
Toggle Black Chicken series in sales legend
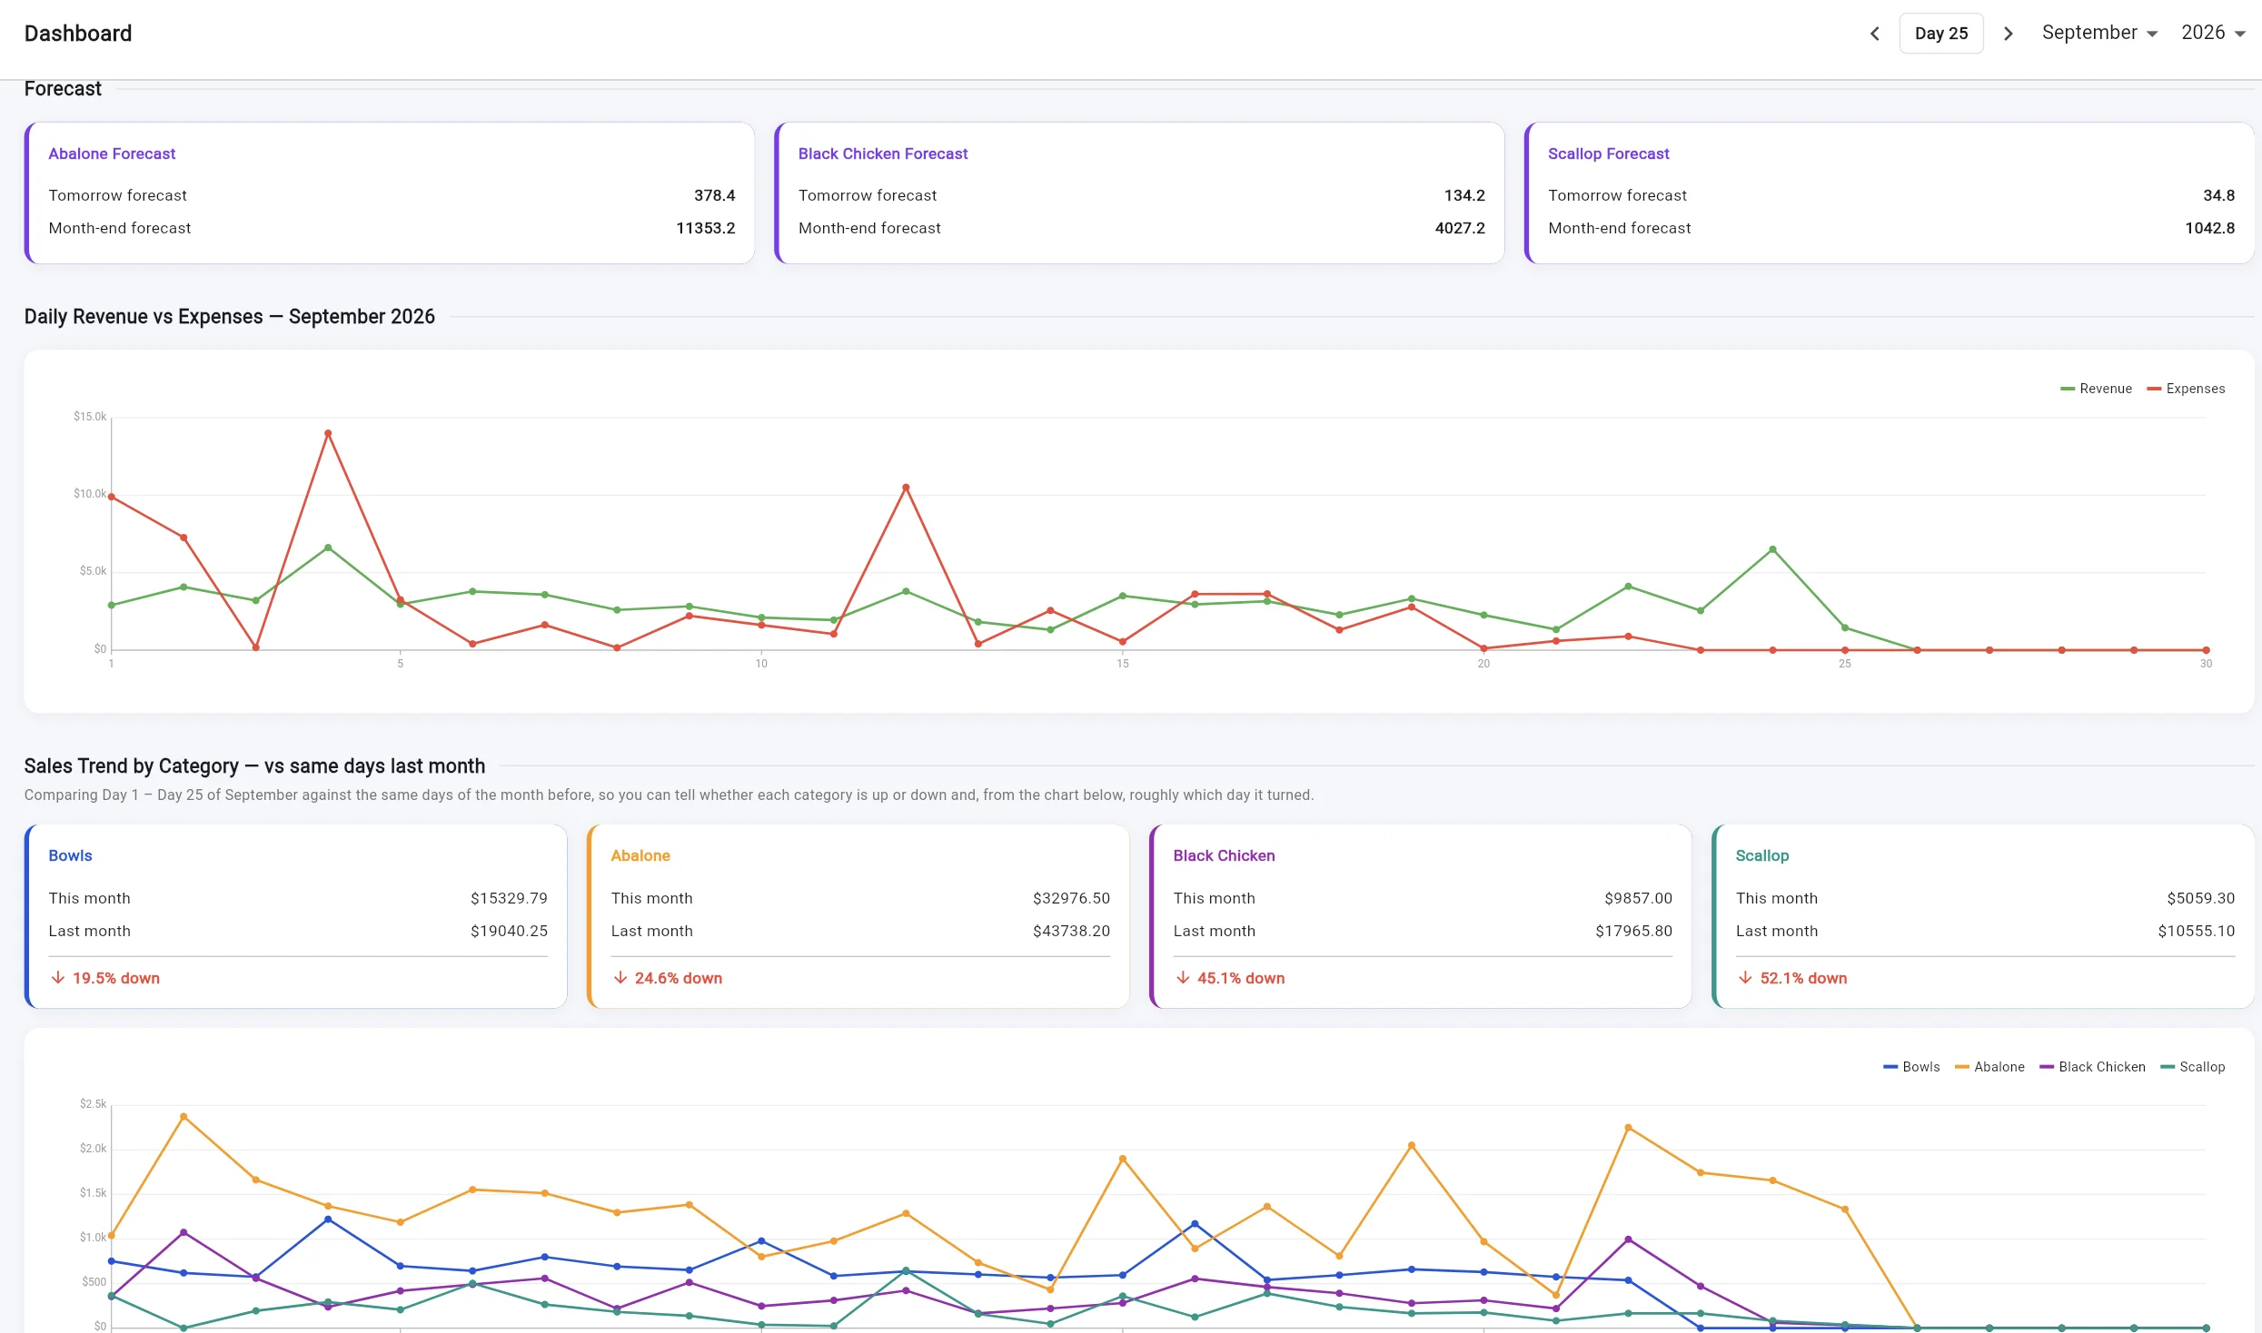tap(2092, 1067)
